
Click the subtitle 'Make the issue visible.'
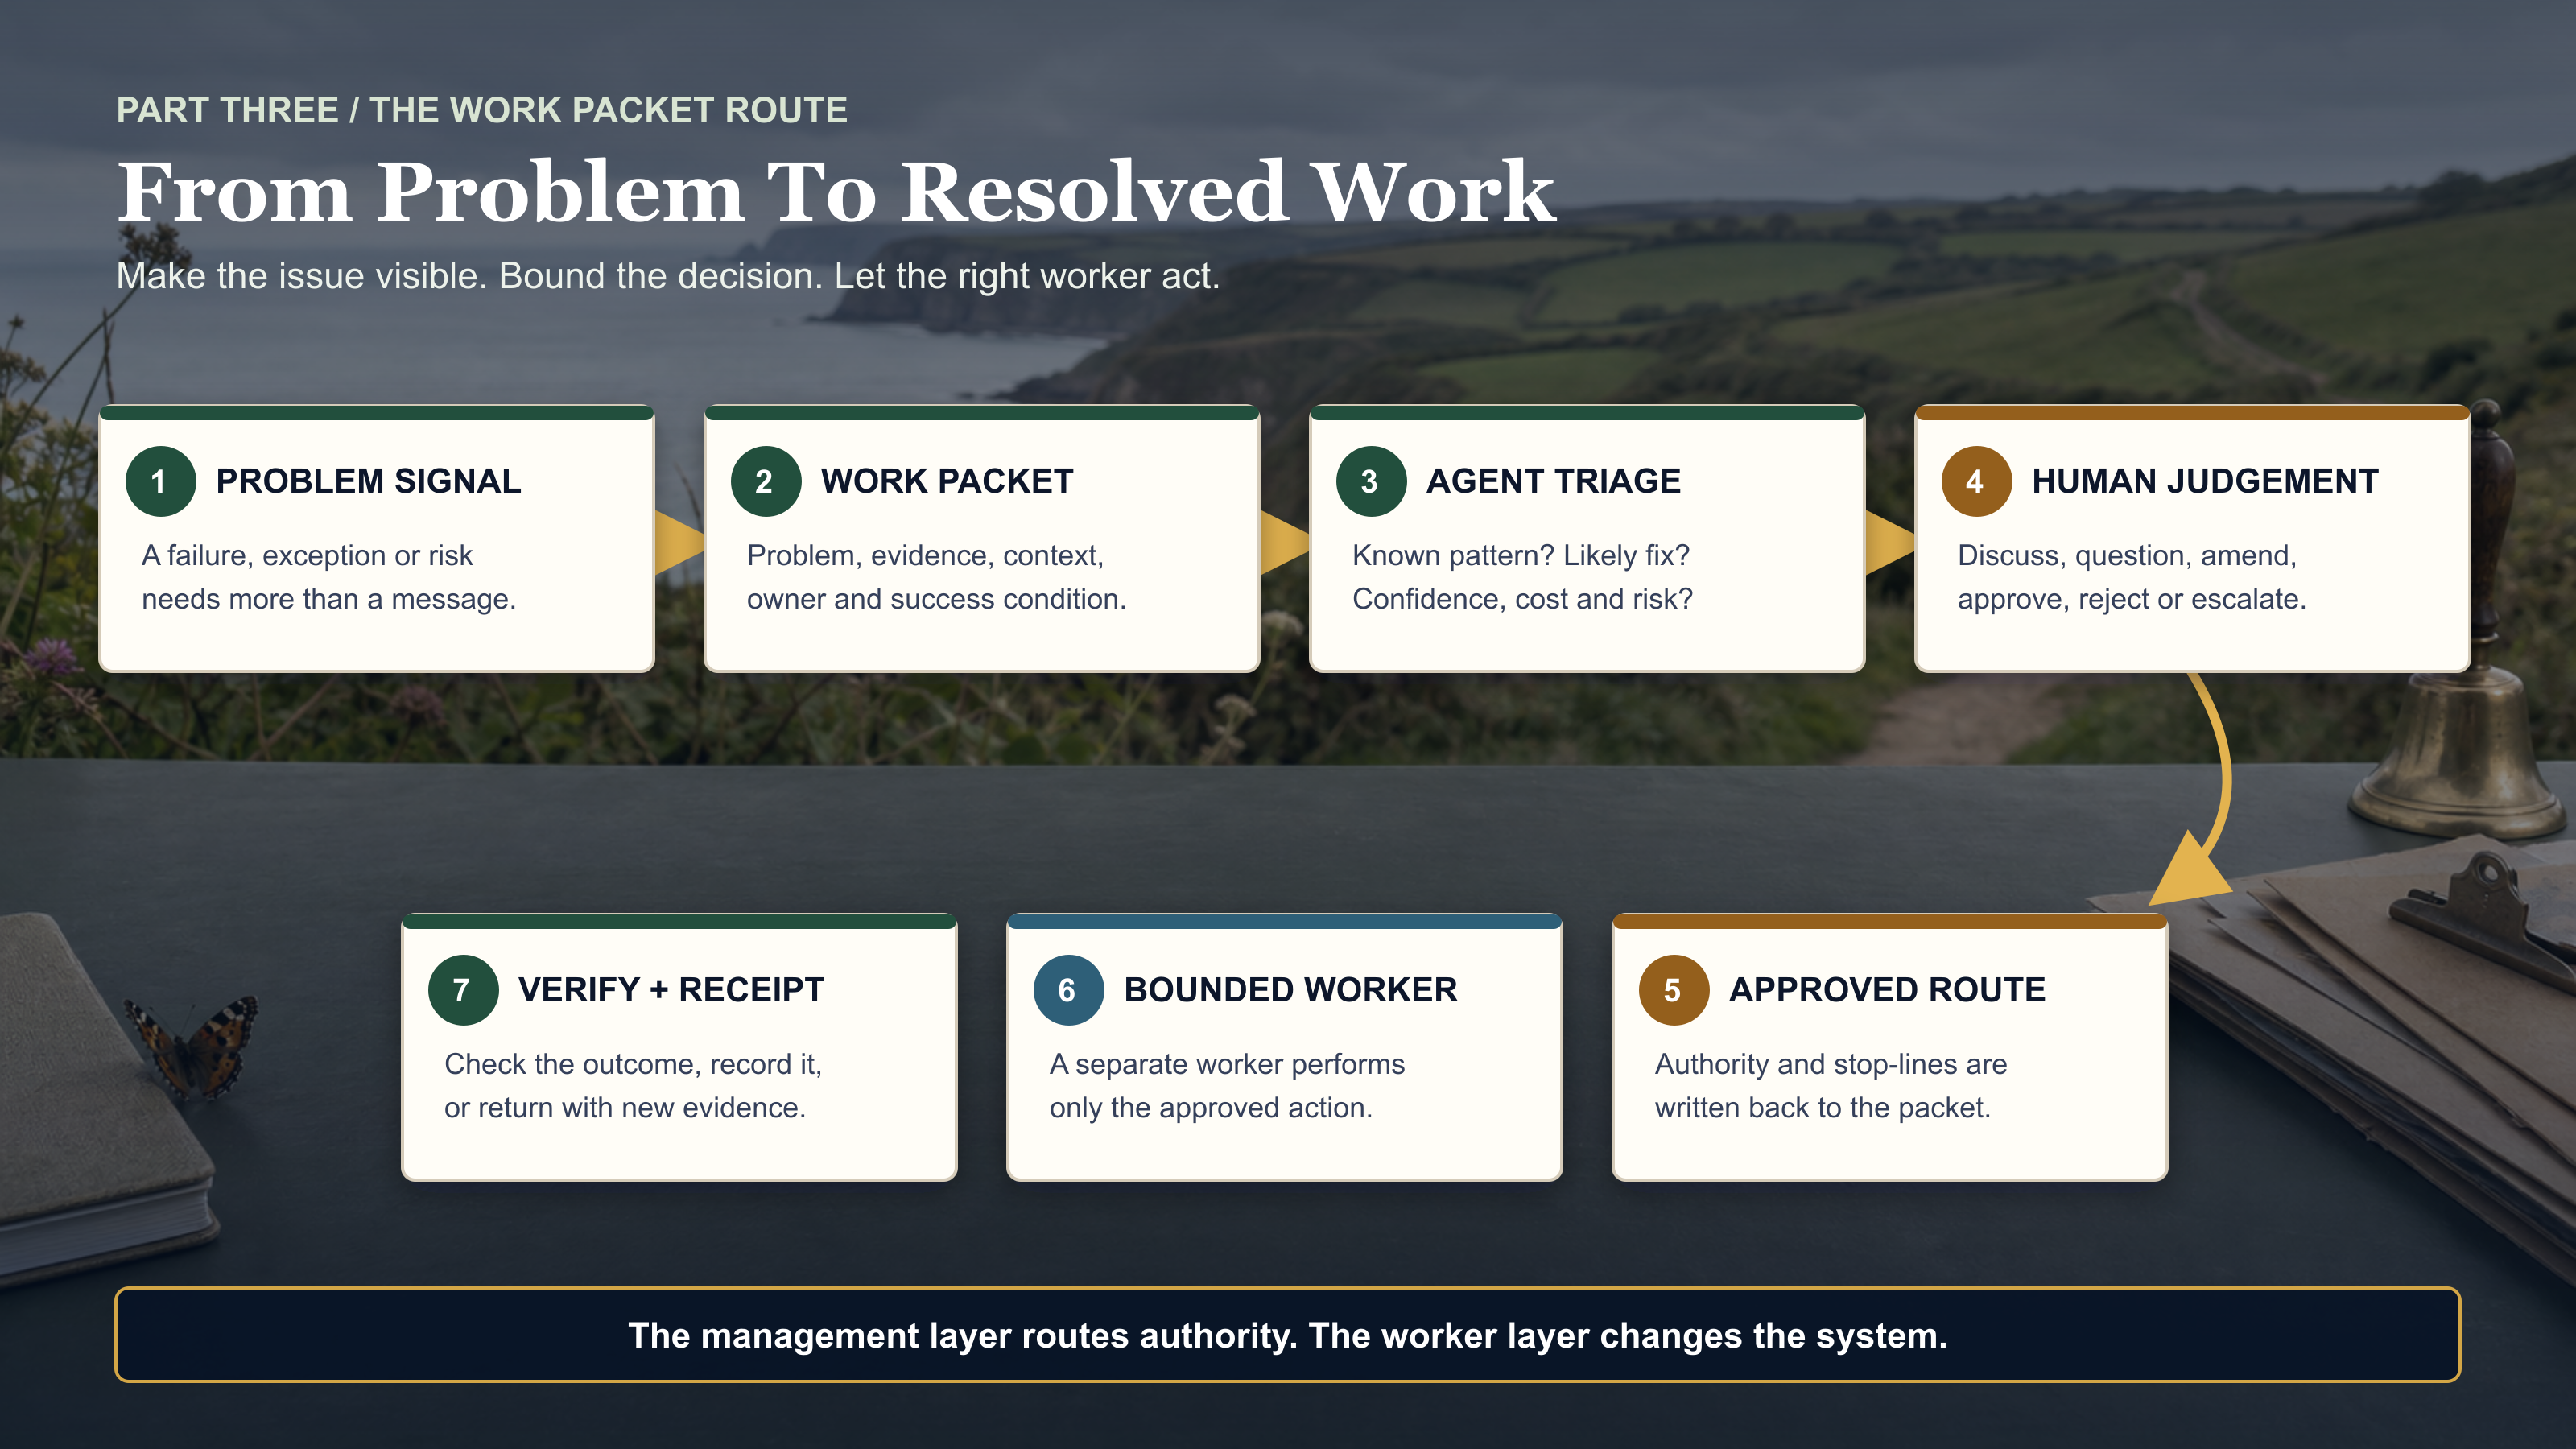click(301, 276)
